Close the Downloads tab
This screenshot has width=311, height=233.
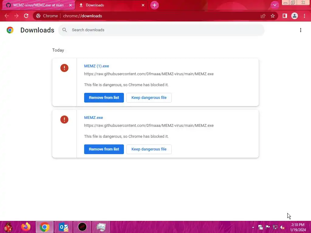(143, 5)
